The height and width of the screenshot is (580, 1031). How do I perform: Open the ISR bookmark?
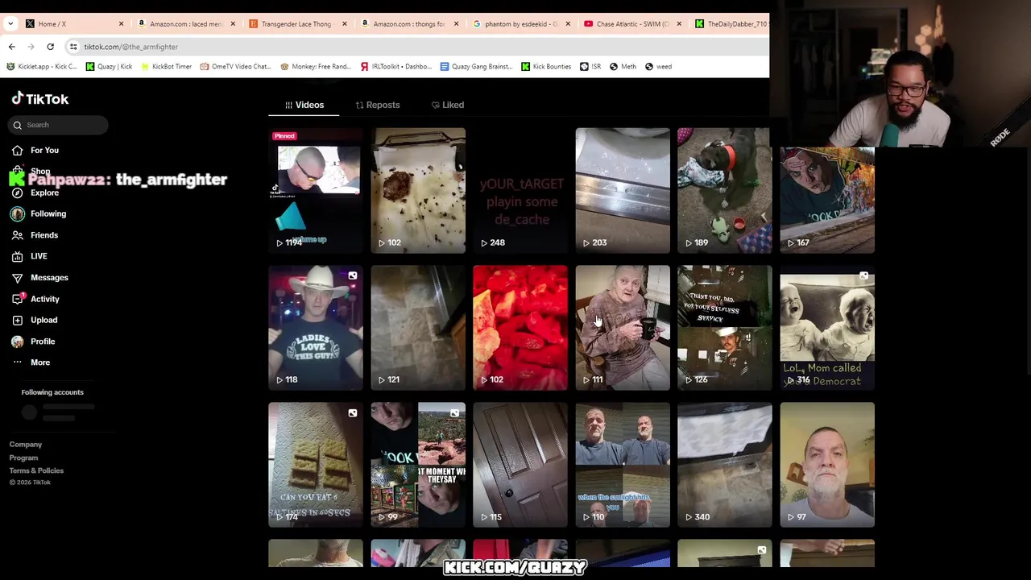590,67
